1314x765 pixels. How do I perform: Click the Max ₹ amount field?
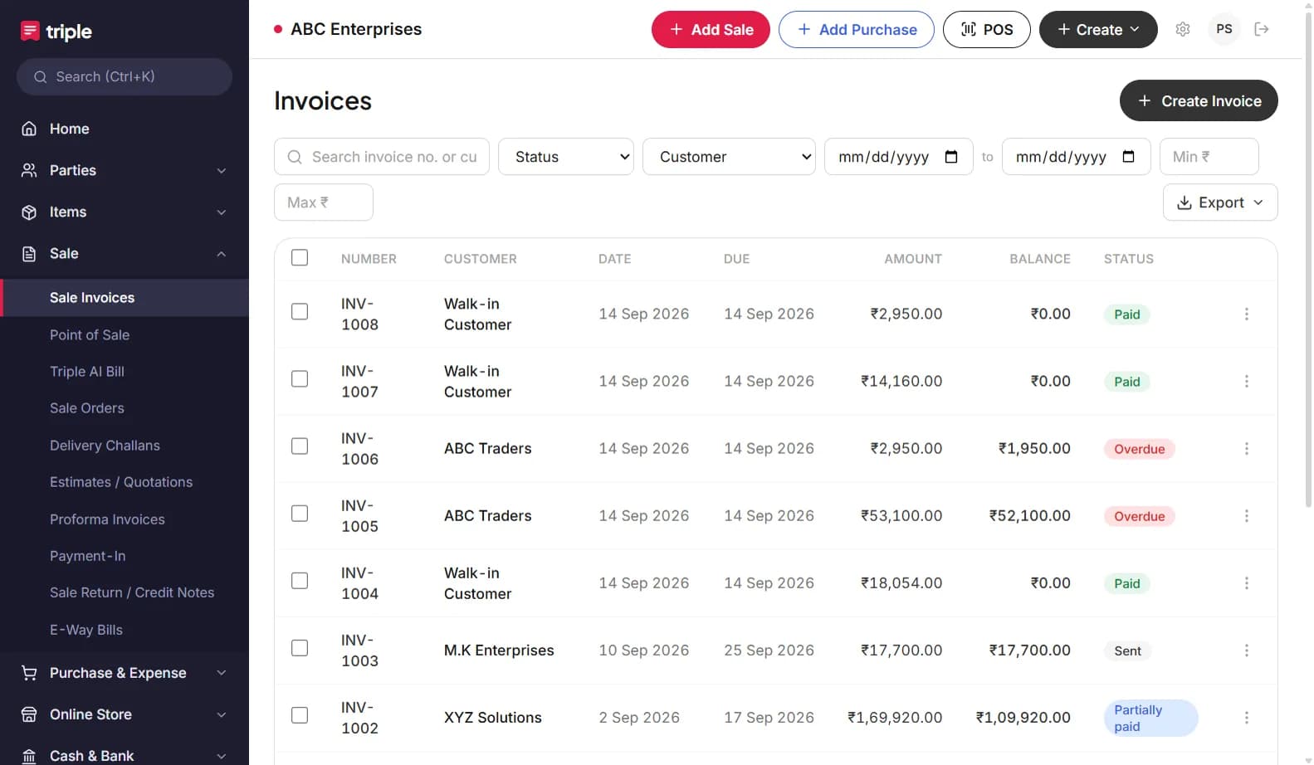coord(324,202)
